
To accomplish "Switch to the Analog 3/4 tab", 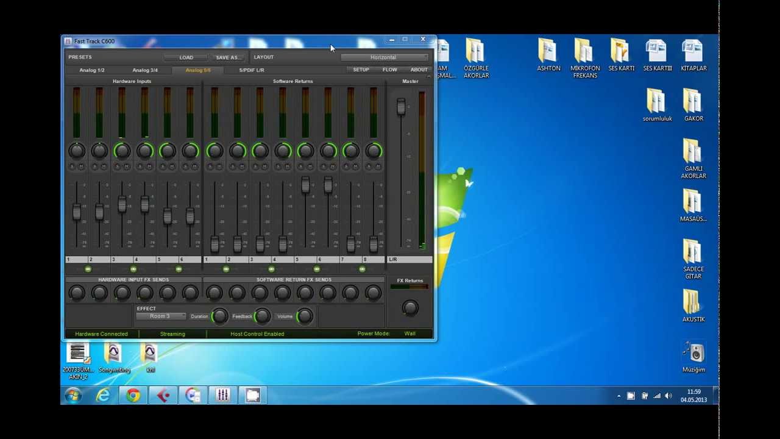I will (x=145, y=70).
